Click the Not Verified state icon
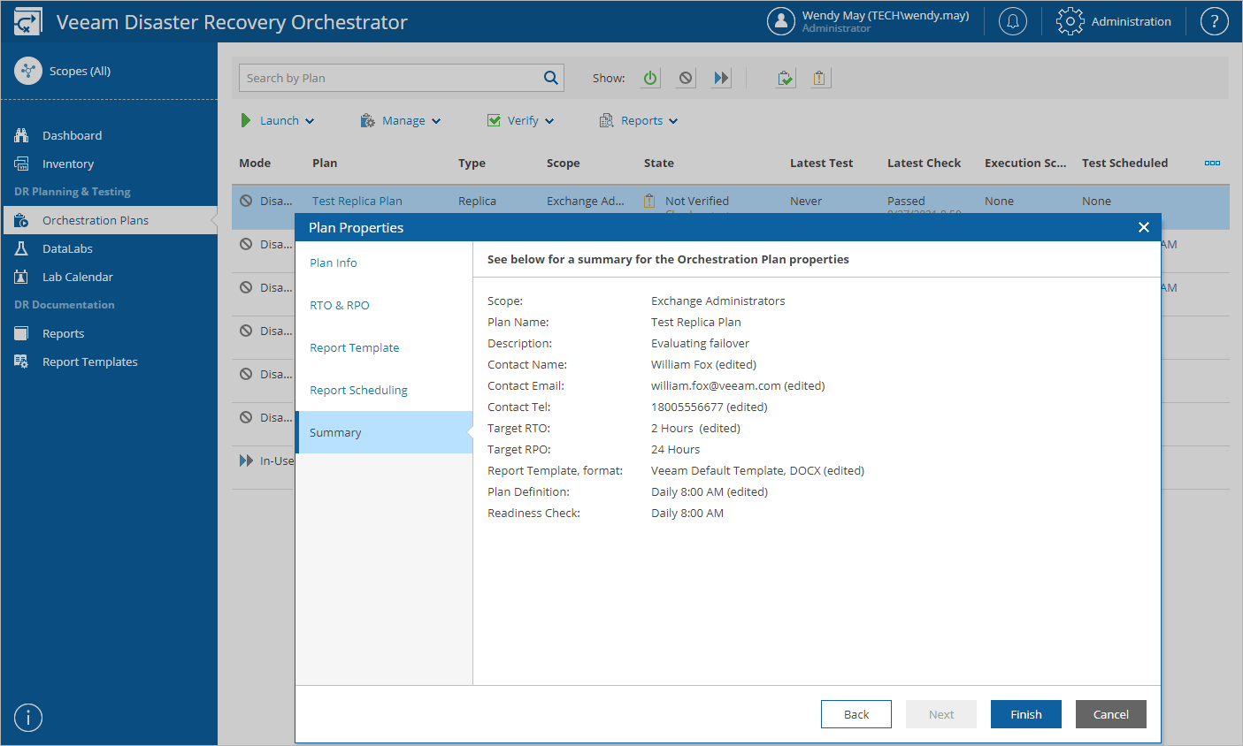This screenshot has width=1243, height=746. pos(649,201)
